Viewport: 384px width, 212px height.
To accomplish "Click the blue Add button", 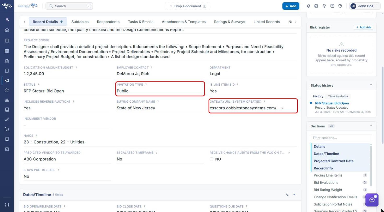I will click(x=291, y=6).
